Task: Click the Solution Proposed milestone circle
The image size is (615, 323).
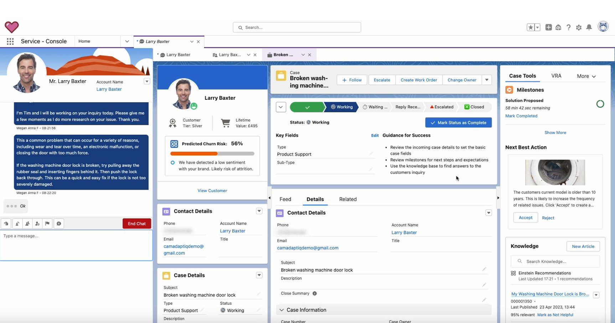Action: coord(600,104)
